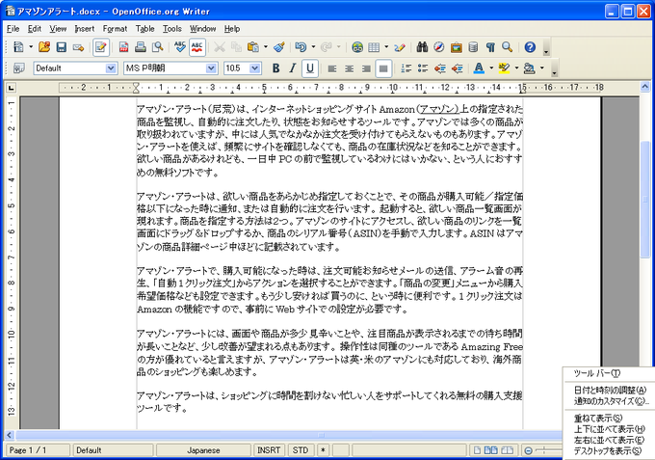Expand the New document type arrow
The image size is (655, 460).
31,47
